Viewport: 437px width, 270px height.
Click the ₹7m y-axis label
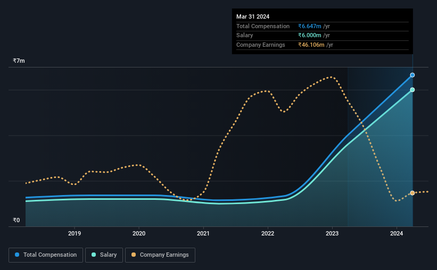19,61
